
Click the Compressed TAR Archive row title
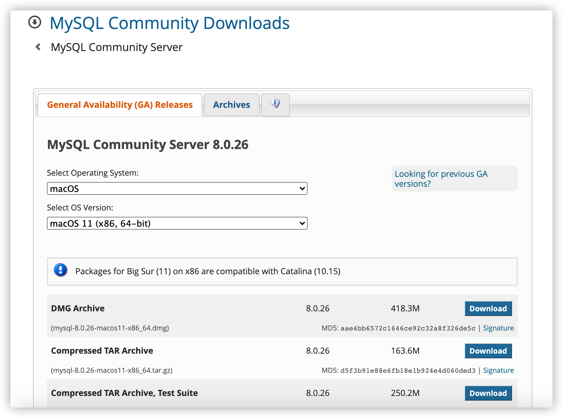[102, 350]
